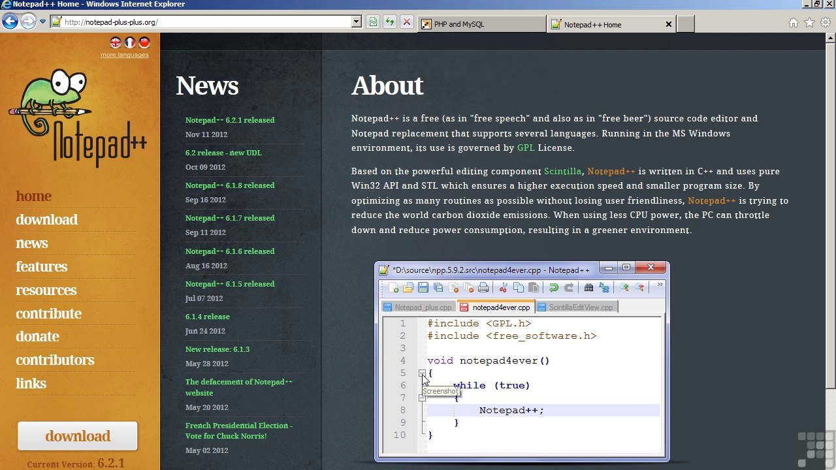Click the Compatibility View icon
This screenshot has height=470, width=836.
click(x=373, y=22)
